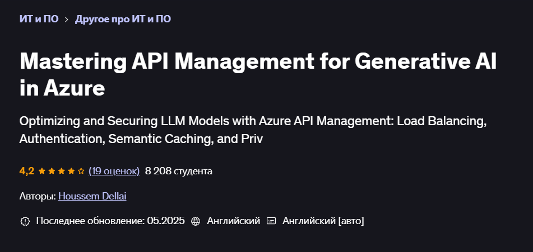Screen dimensions: 533x252
Task: Go to Другое про ИТ и ПО category
Action: tap(123, 19)
